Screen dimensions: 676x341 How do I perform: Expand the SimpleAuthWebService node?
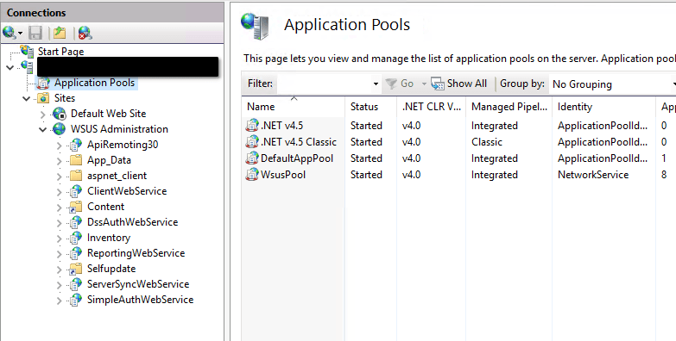tap(59, 300)
